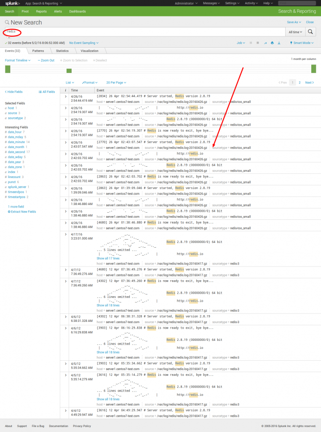The height and width of the screenshot is (432, 321).
Task: Switch to the Visualization tab
Action: pos(89,51)
